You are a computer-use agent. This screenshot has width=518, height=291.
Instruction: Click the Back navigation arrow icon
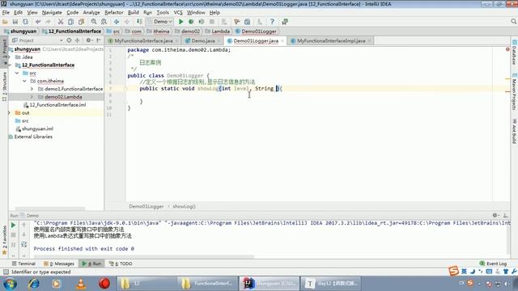pyautogui.click(x=117, y=22)
